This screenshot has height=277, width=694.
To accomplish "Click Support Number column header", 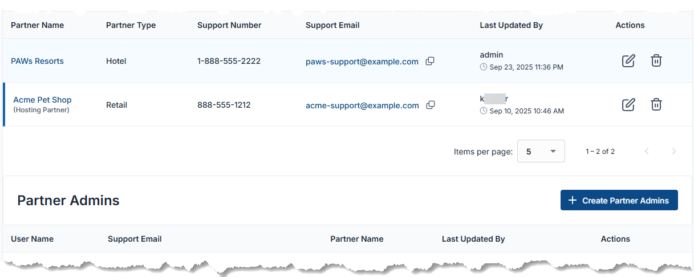I will point(229,25).
